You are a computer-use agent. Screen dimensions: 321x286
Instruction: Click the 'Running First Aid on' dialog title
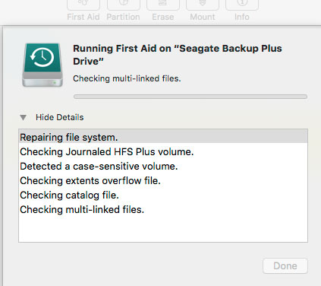click(178, 55)
